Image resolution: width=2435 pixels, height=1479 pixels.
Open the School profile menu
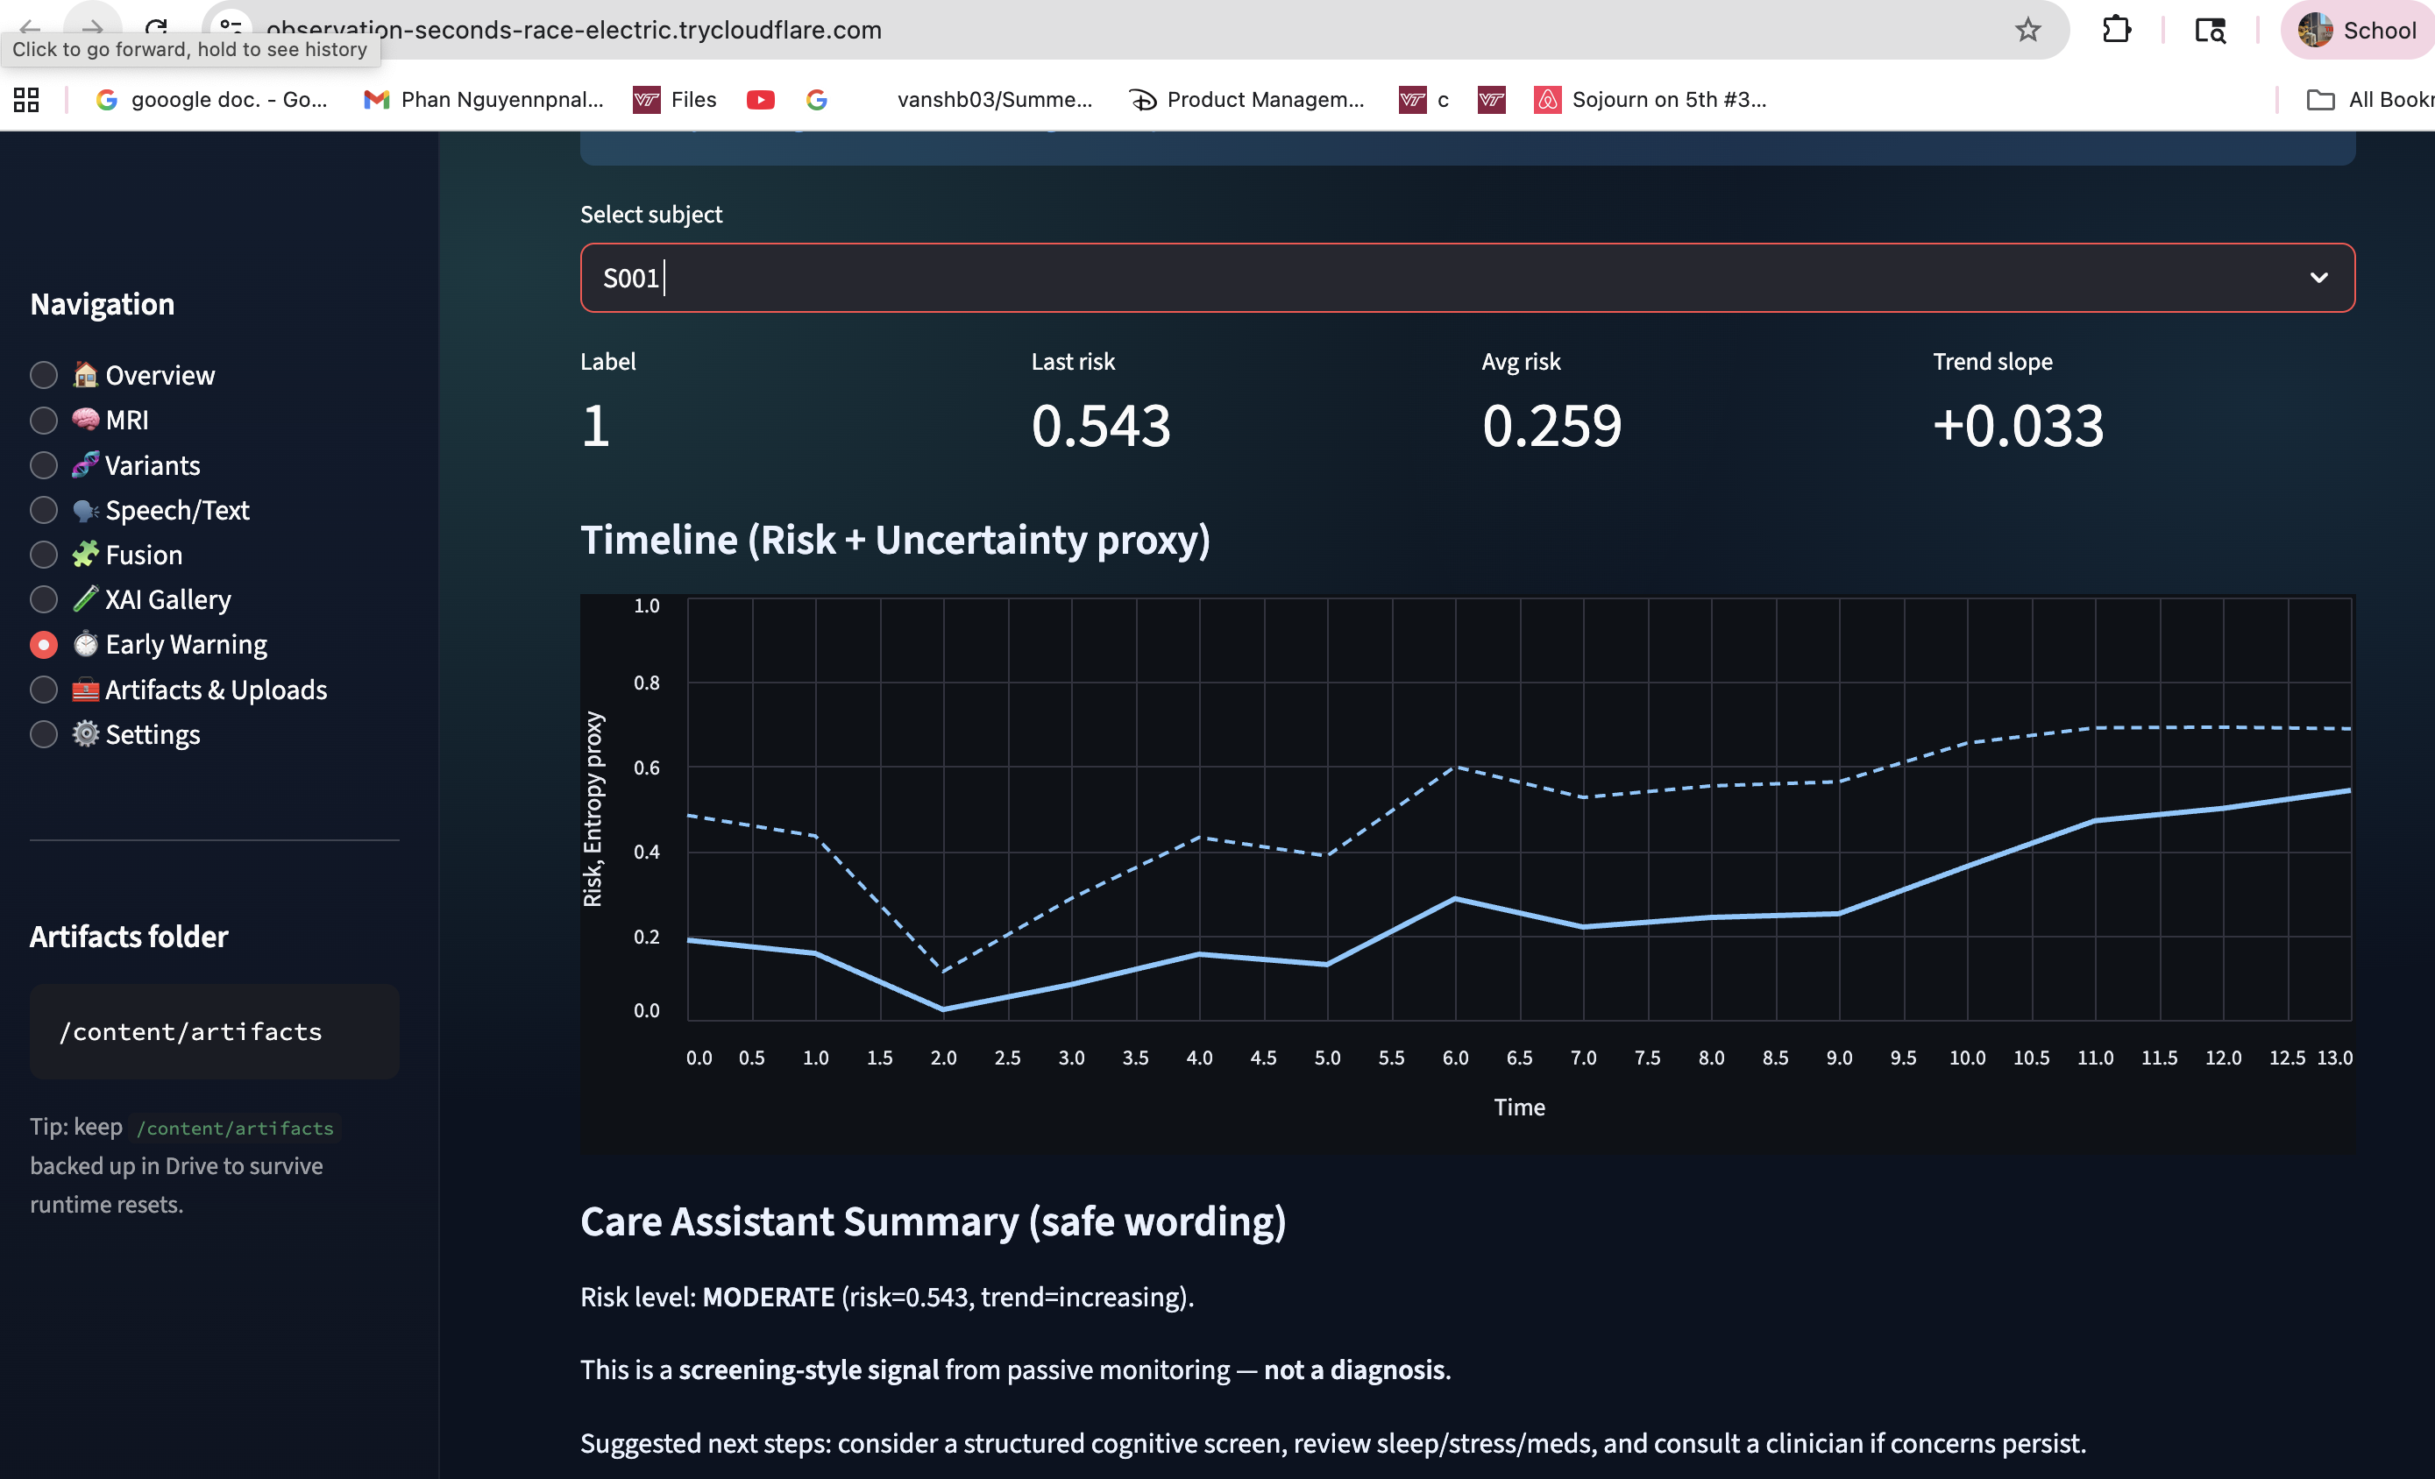[2357, 30]
